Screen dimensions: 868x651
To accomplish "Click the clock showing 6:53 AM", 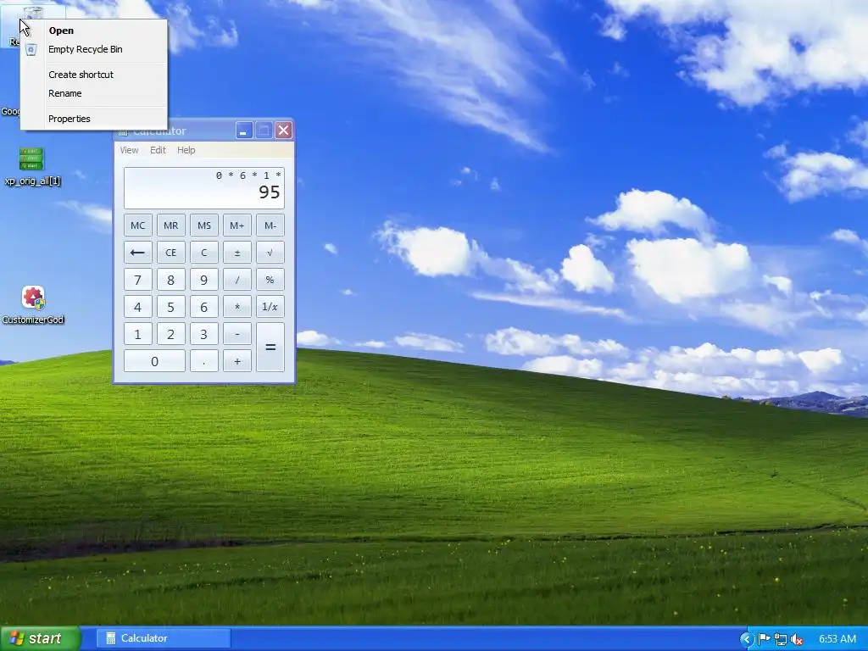I will [x=837, y=639].
